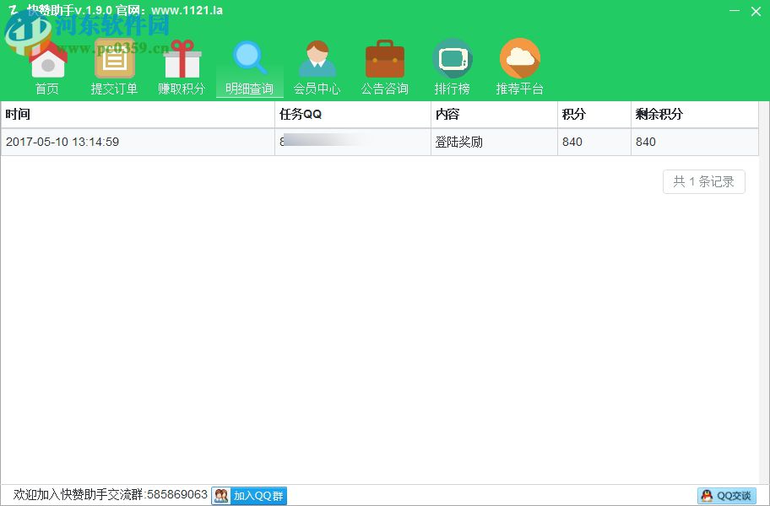Screen dimensions: 770x506
Task: Click the QQ交谈 button at bottom right
Action: pos(726,496)
